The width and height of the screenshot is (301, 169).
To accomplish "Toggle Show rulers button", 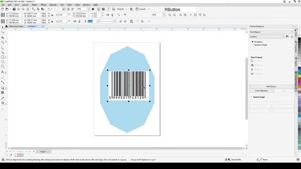I will click(x=99, y=9).
